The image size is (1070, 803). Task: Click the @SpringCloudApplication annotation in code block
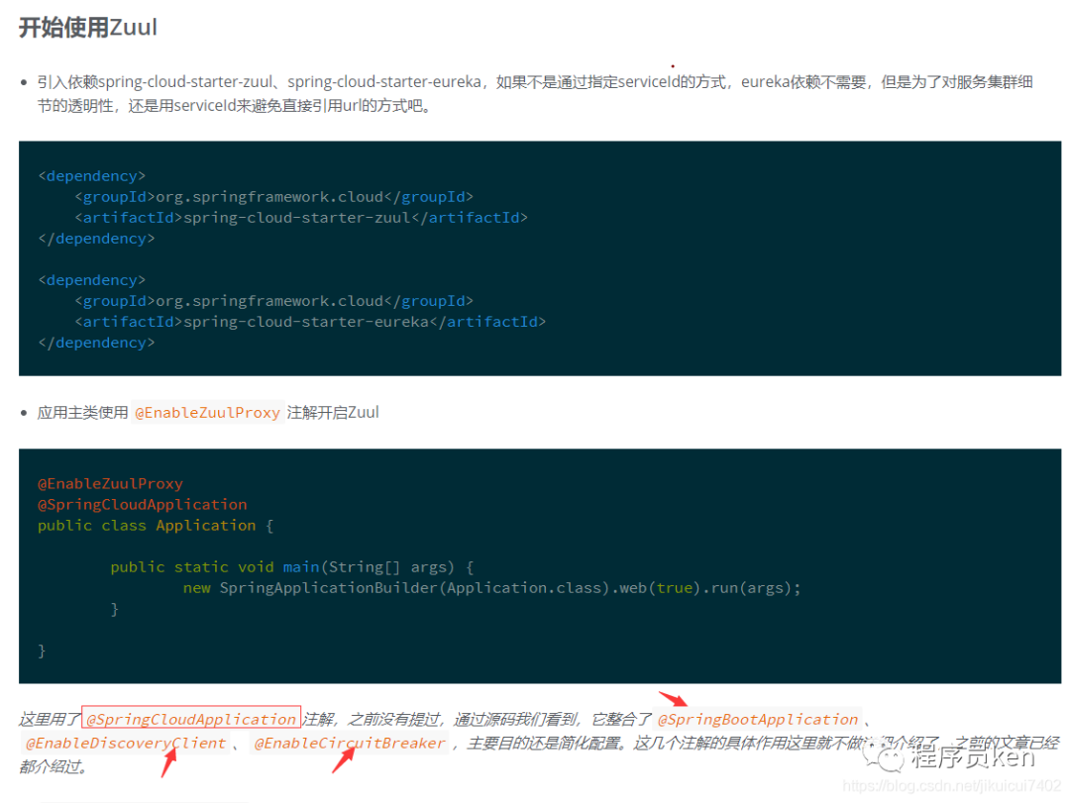click(x=142, y=505)
